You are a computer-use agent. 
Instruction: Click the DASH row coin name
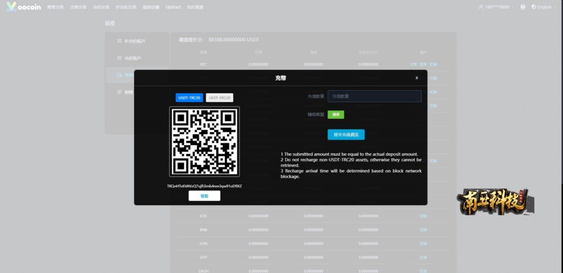[x=203, y=271]
